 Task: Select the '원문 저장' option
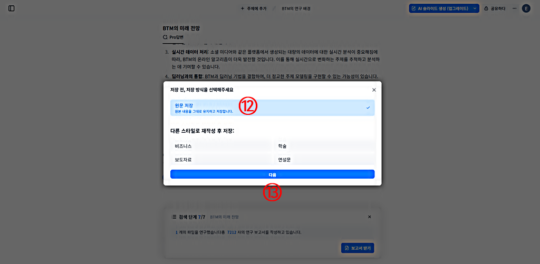click(x=273, y=107)
